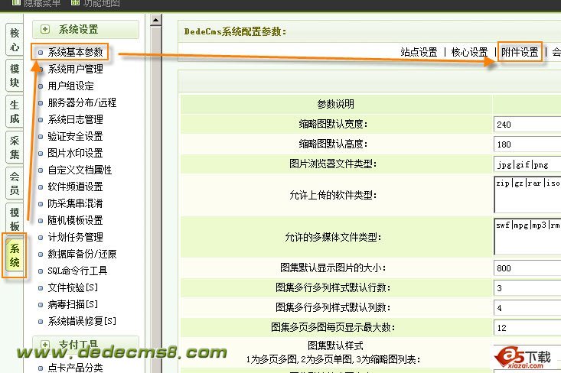Viewport: 561px width, 373px height.
Task: Switch to 生成 vertical tab
Action: [15, 112]
